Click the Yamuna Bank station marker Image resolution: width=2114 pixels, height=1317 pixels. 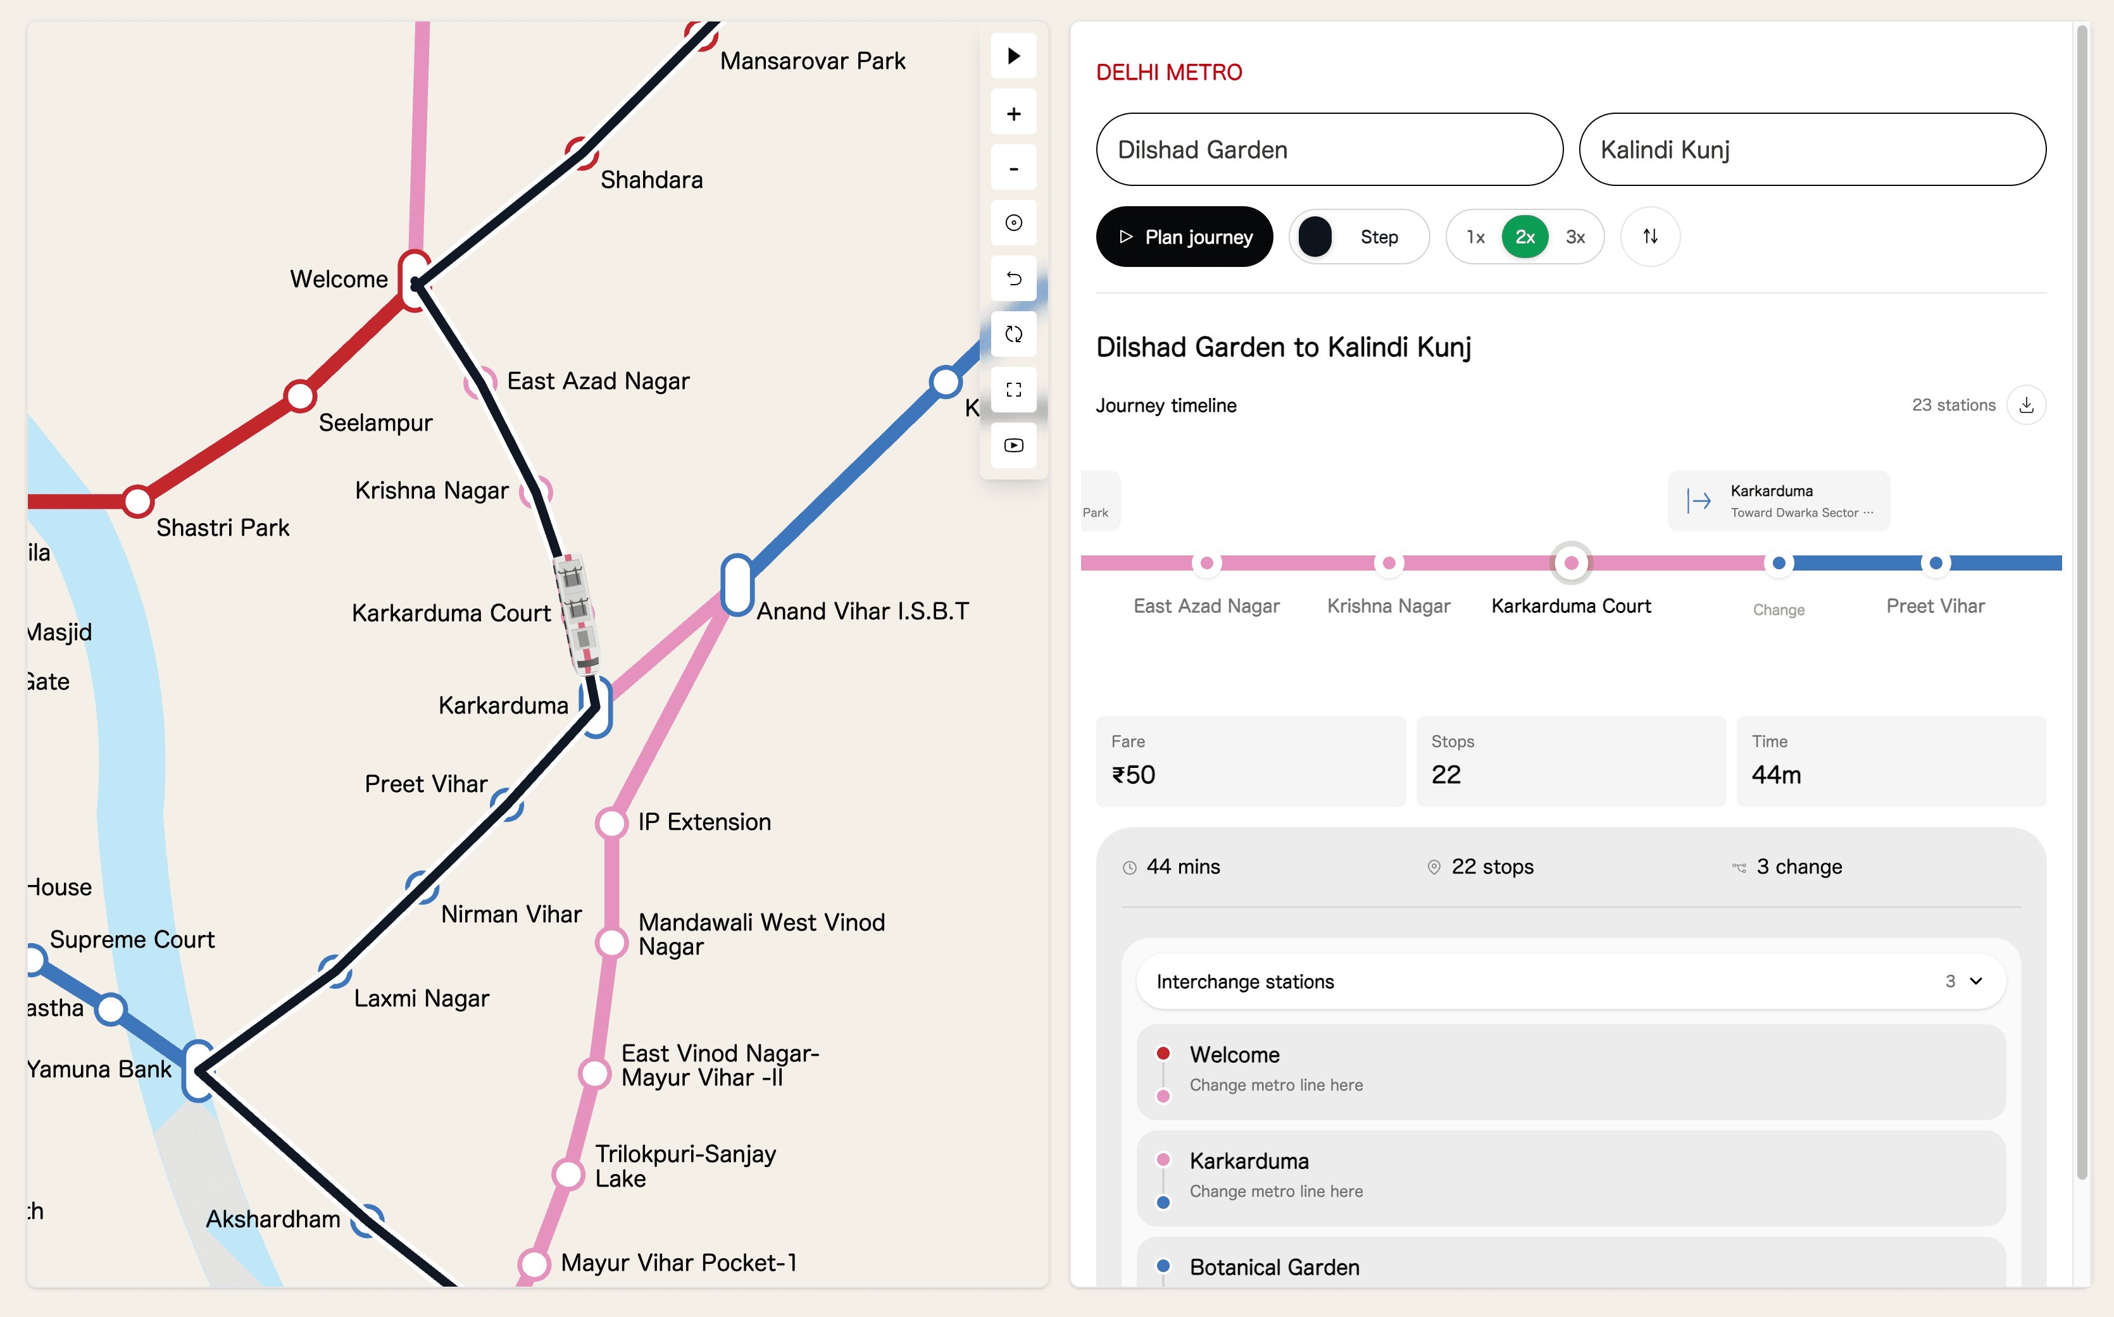199,1070
